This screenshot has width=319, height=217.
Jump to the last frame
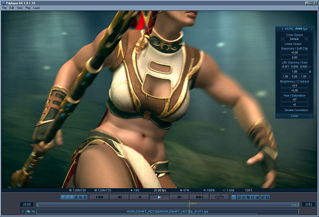coord(199,197)
